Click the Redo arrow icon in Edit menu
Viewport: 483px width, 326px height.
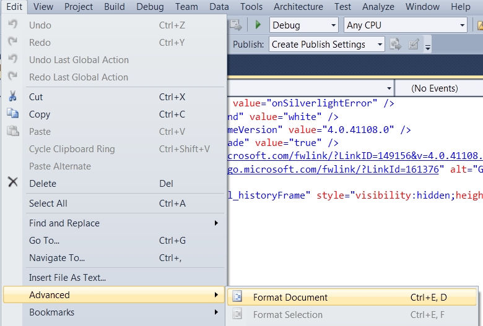[12, 41]
